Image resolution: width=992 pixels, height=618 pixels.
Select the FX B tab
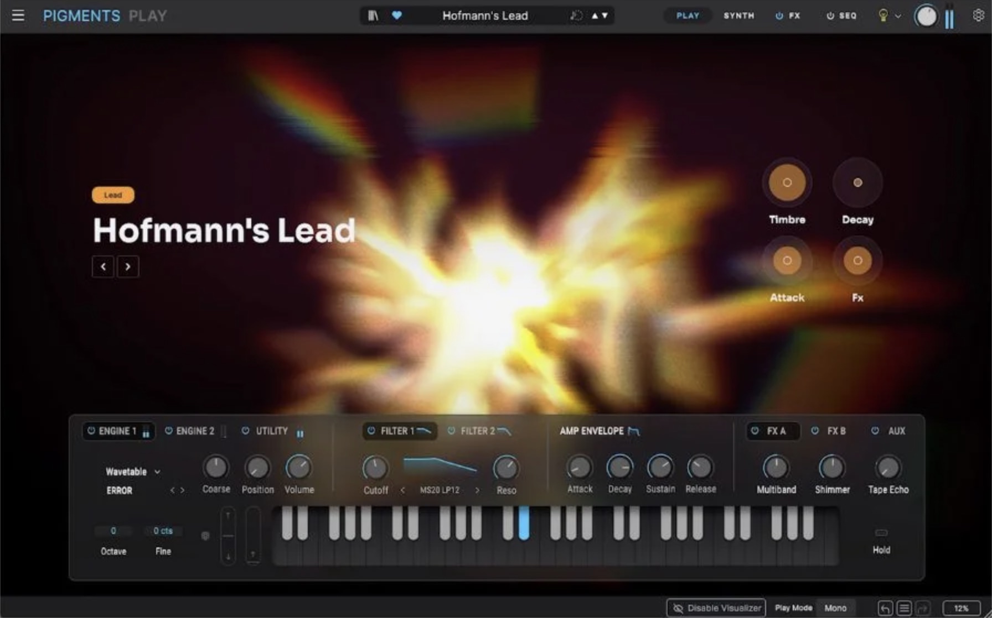click(x=836, y=431)
